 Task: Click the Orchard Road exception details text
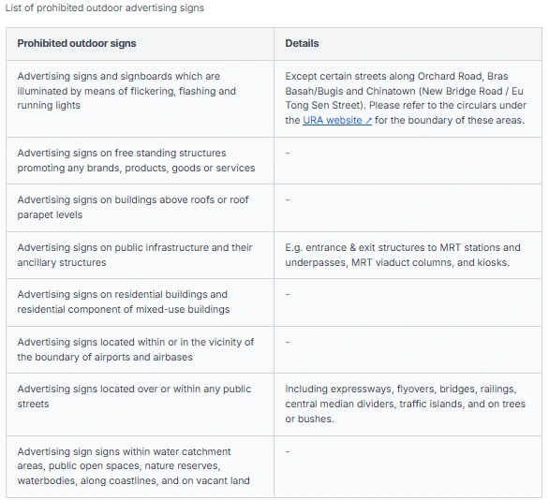(x=406, y=98)
